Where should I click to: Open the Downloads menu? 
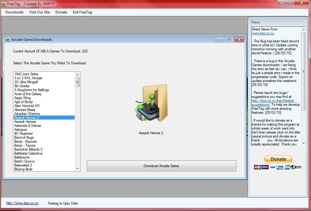click(x=14, y=12)
